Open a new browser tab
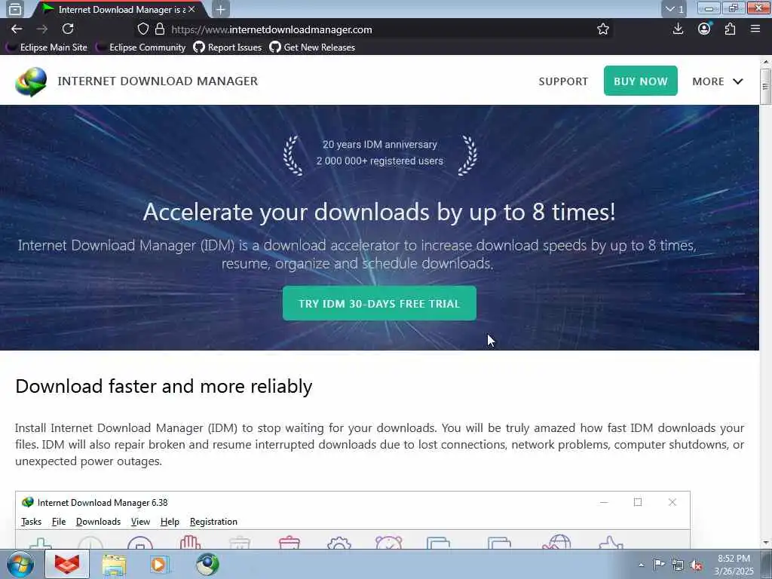The width and height of the screenshot is (772, 579). [221, 9]
